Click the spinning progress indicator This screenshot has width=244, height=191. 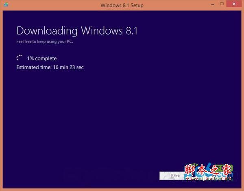(x=19, y=58)
